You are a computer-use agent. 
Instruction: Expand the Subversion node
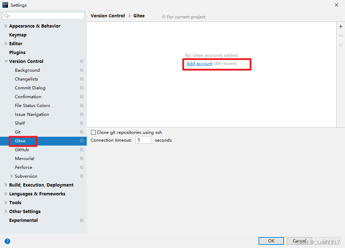click(x=11, y=176)
